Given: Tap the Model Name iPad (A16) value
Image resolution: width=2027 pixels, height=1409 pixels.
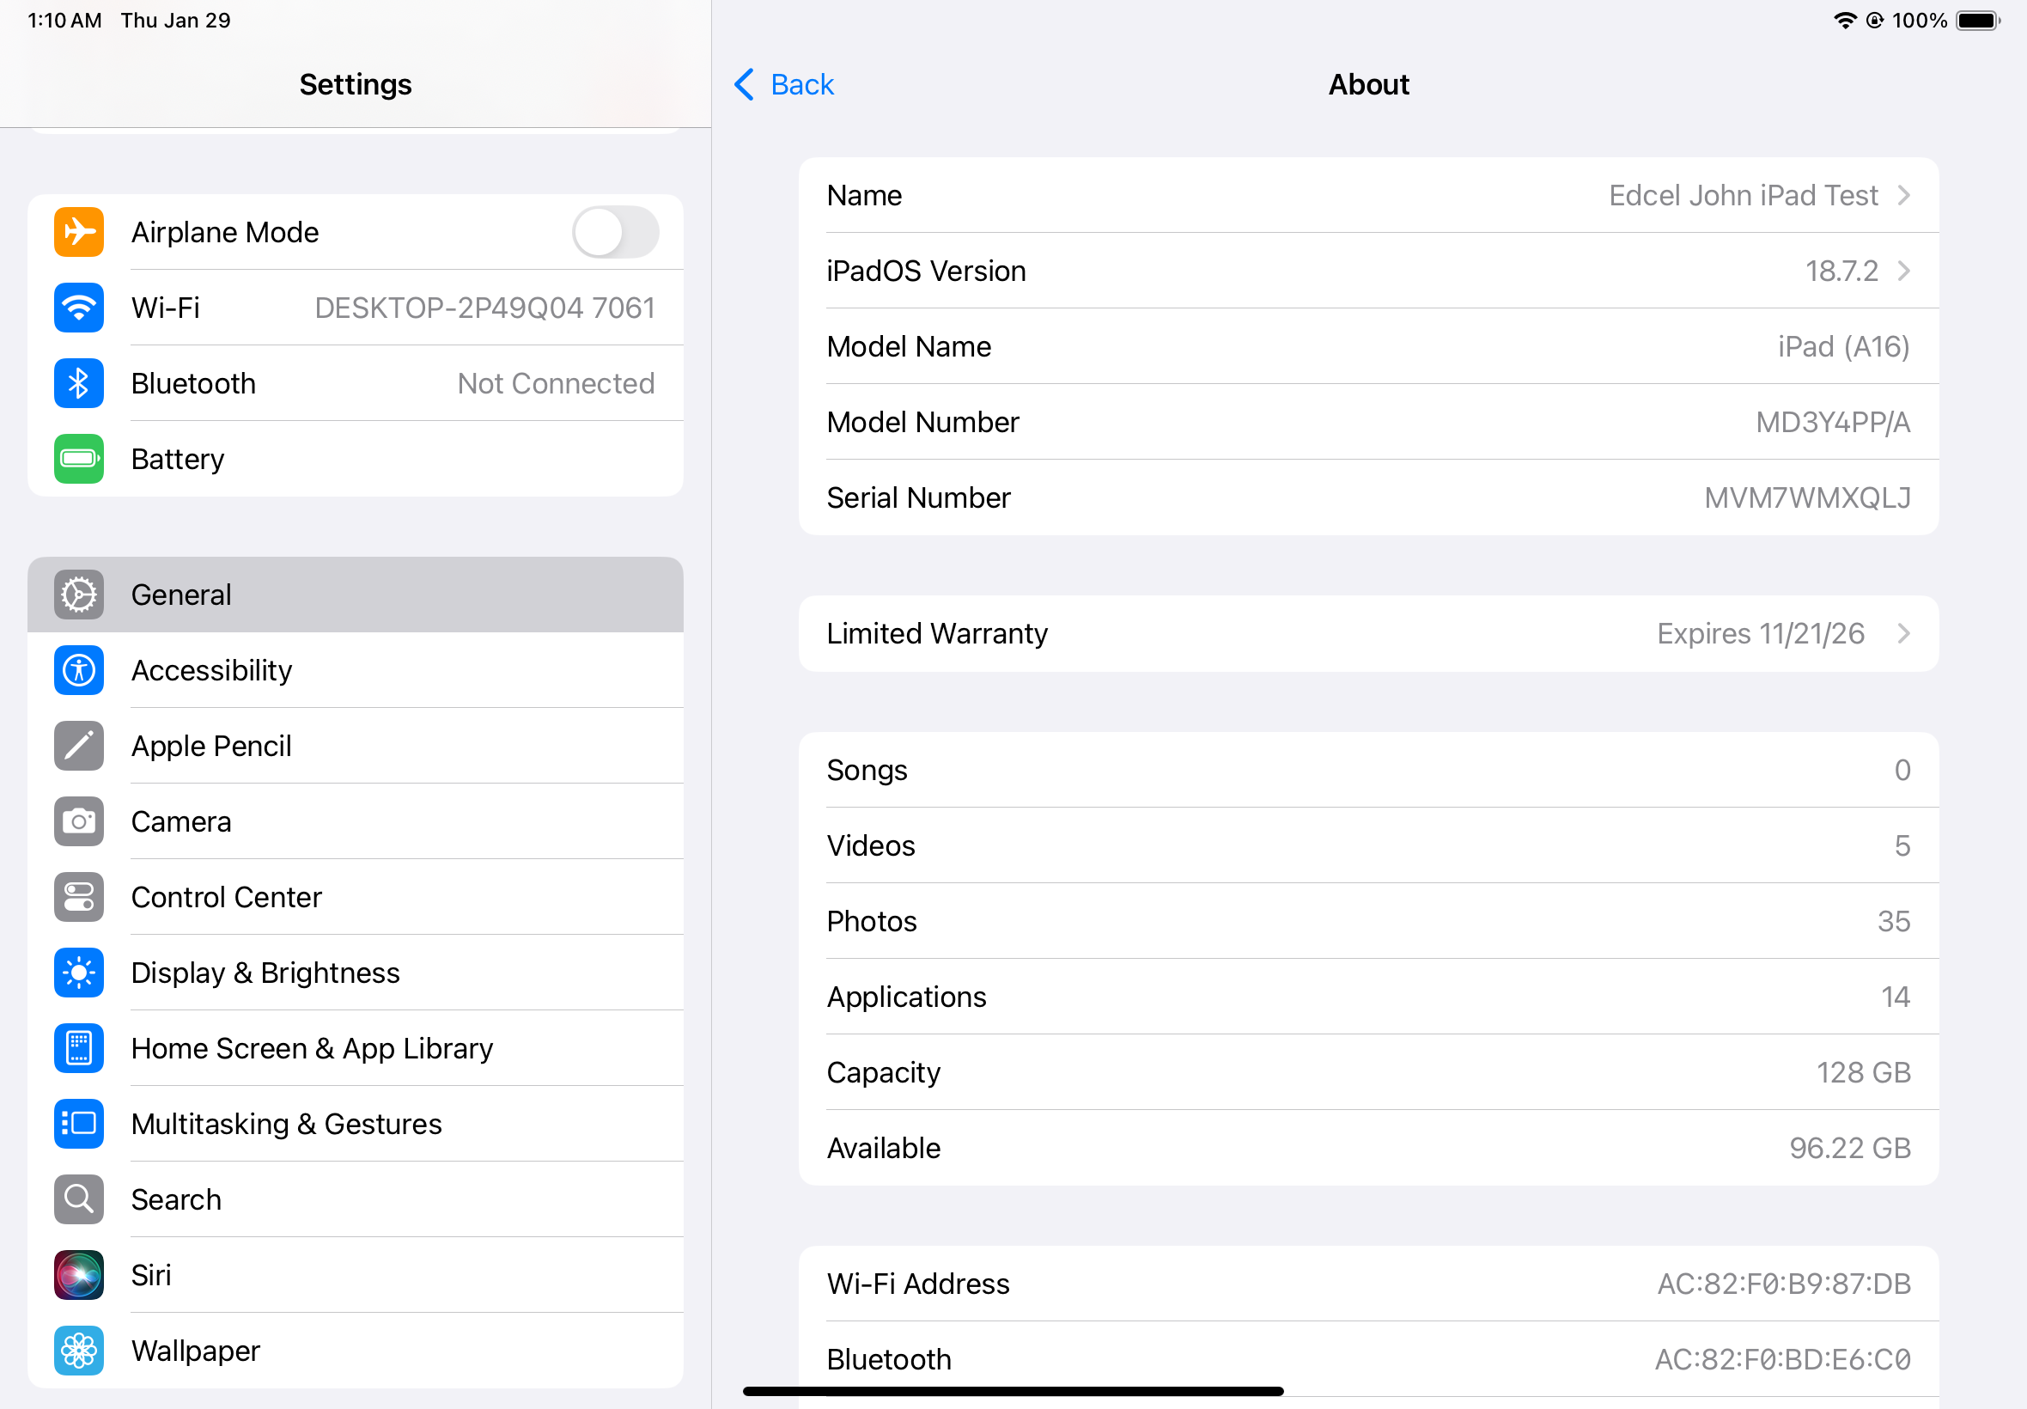Looking at the screenshot, I should [1843, 347].
